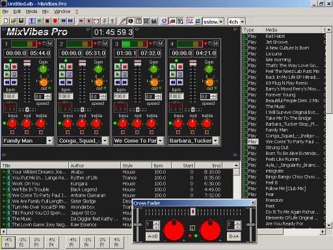Screen dimensions: 333x250
Task: Click the B->A button in Cross Fader
Action: [x=234, y=236]
